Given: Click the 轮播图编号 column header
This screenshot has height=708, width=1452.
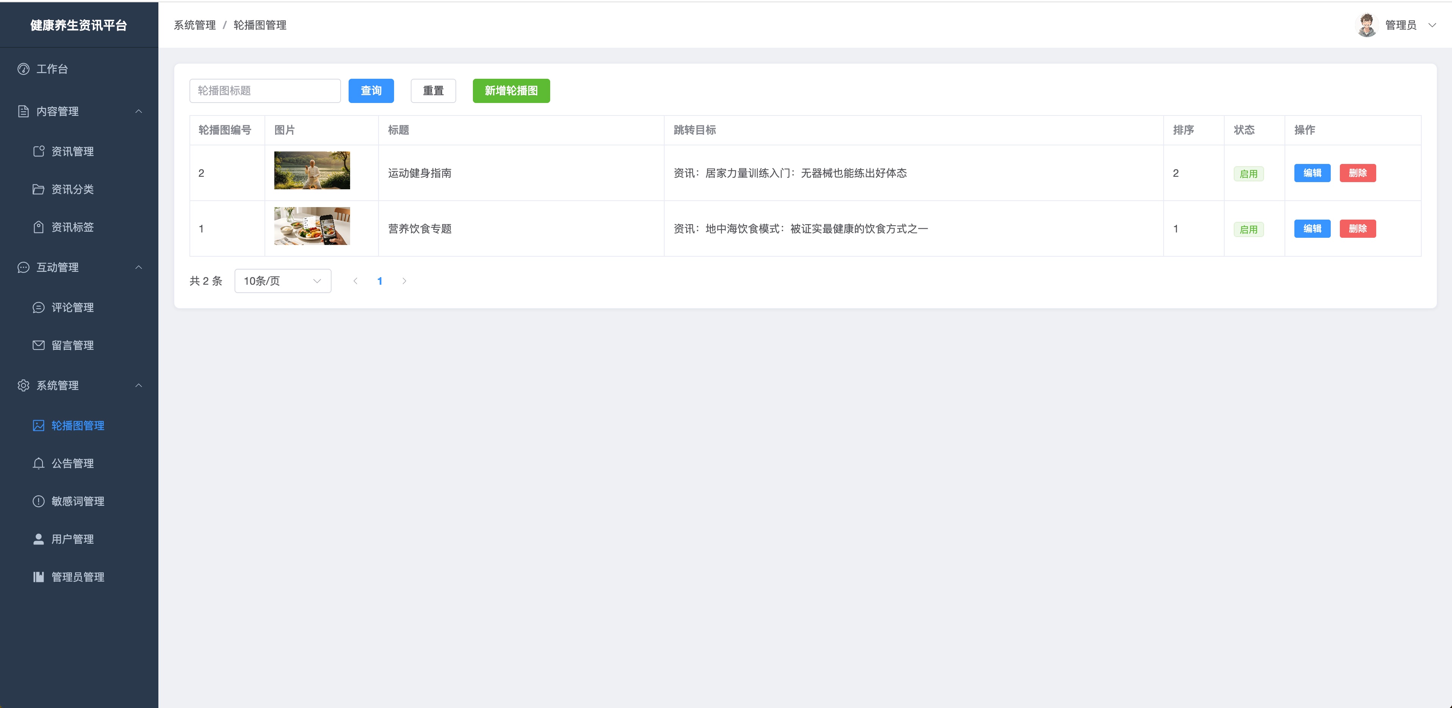Looking at the screenshot, I should click(x=227, y=130).
